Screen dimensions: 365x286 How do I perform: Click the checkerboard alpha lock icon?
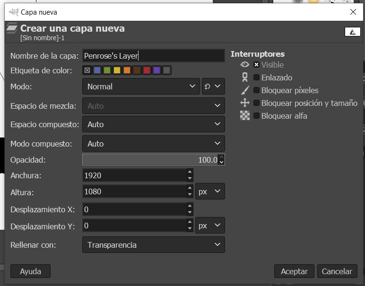point(244,115)
